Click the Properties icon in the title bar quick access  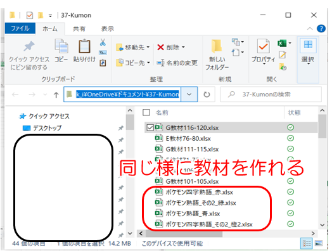click(30, 15)
